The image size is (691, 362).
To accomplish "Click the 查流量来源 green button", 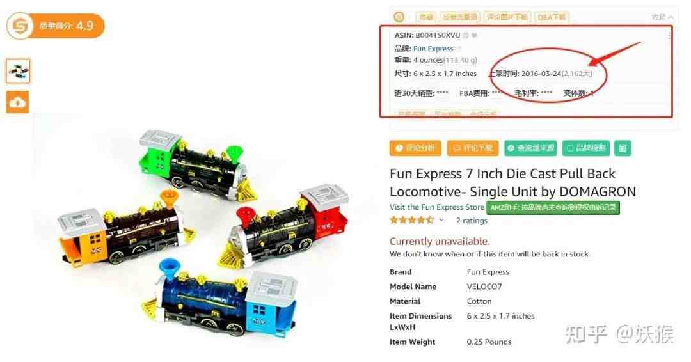I will click(x=530, y=148).
